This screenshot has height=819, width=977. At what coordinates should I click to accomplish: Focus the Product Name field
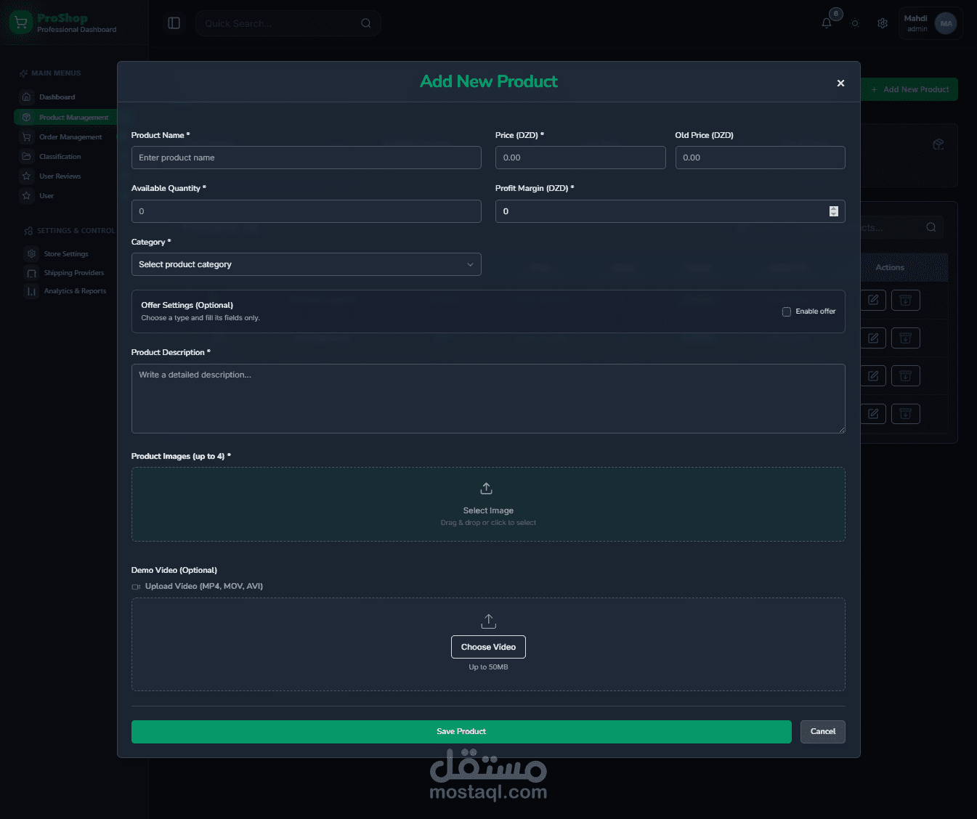(306, 158)
